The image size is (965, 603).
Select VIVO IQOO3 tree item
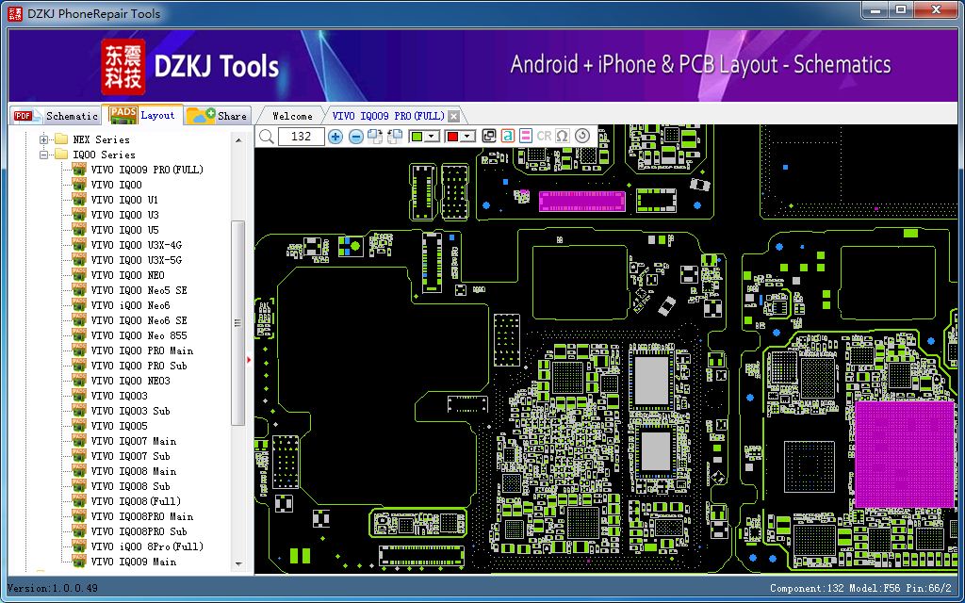click(x=119, y=396)
